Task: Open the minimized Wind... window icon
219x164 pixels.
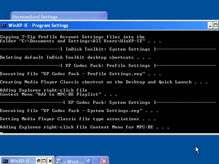Action: point(59,161)
